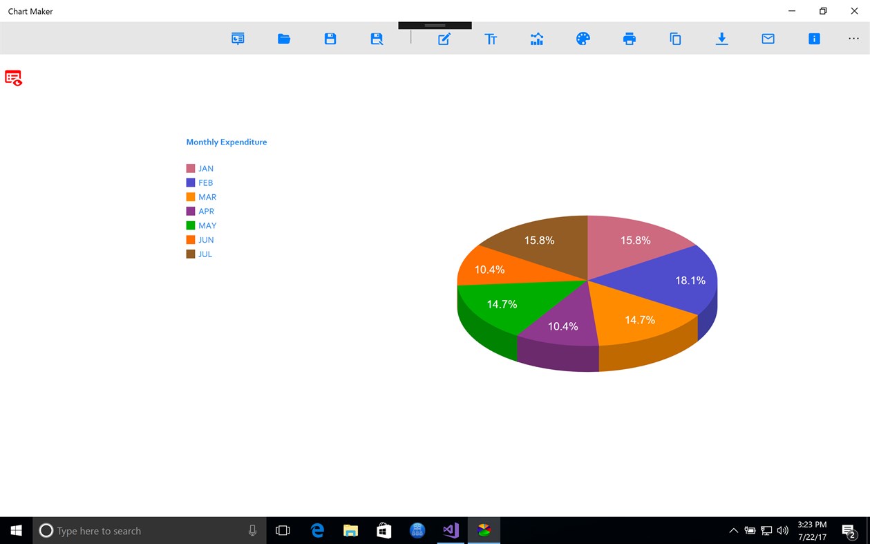The image size is (870, 544).
Task: Click the Print chart icon
Action: click(x=630, y=39)
